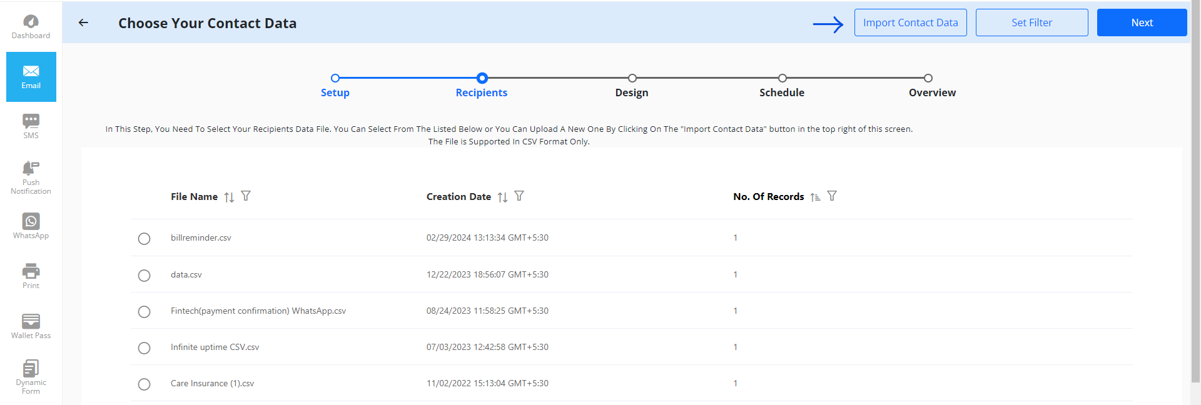
Task: Click the record count for data.csv
Action: point(736,274)
